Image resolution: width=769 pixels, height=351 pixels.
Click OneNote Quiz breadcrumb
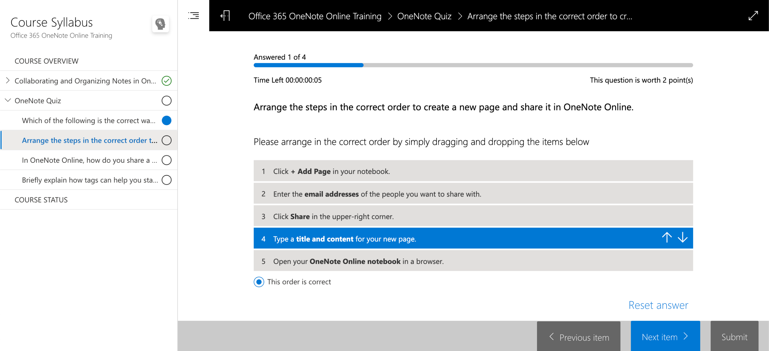424,16
